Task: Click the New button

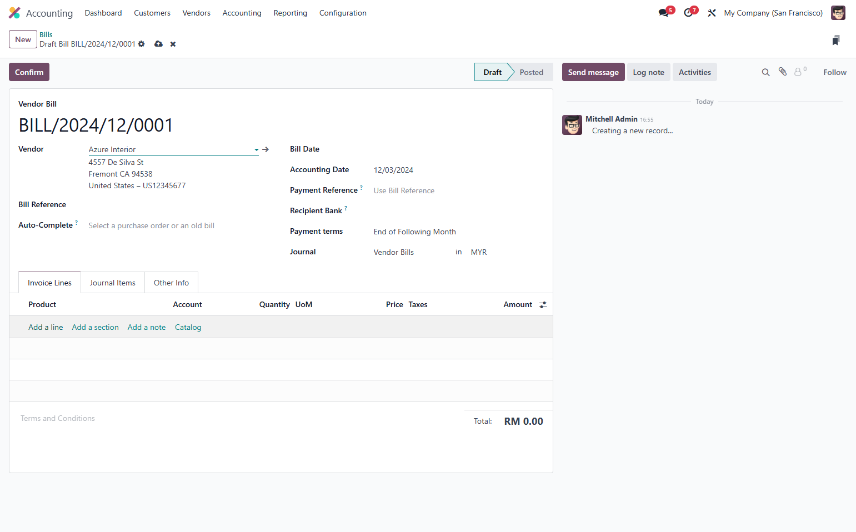Action: point(23,39)
